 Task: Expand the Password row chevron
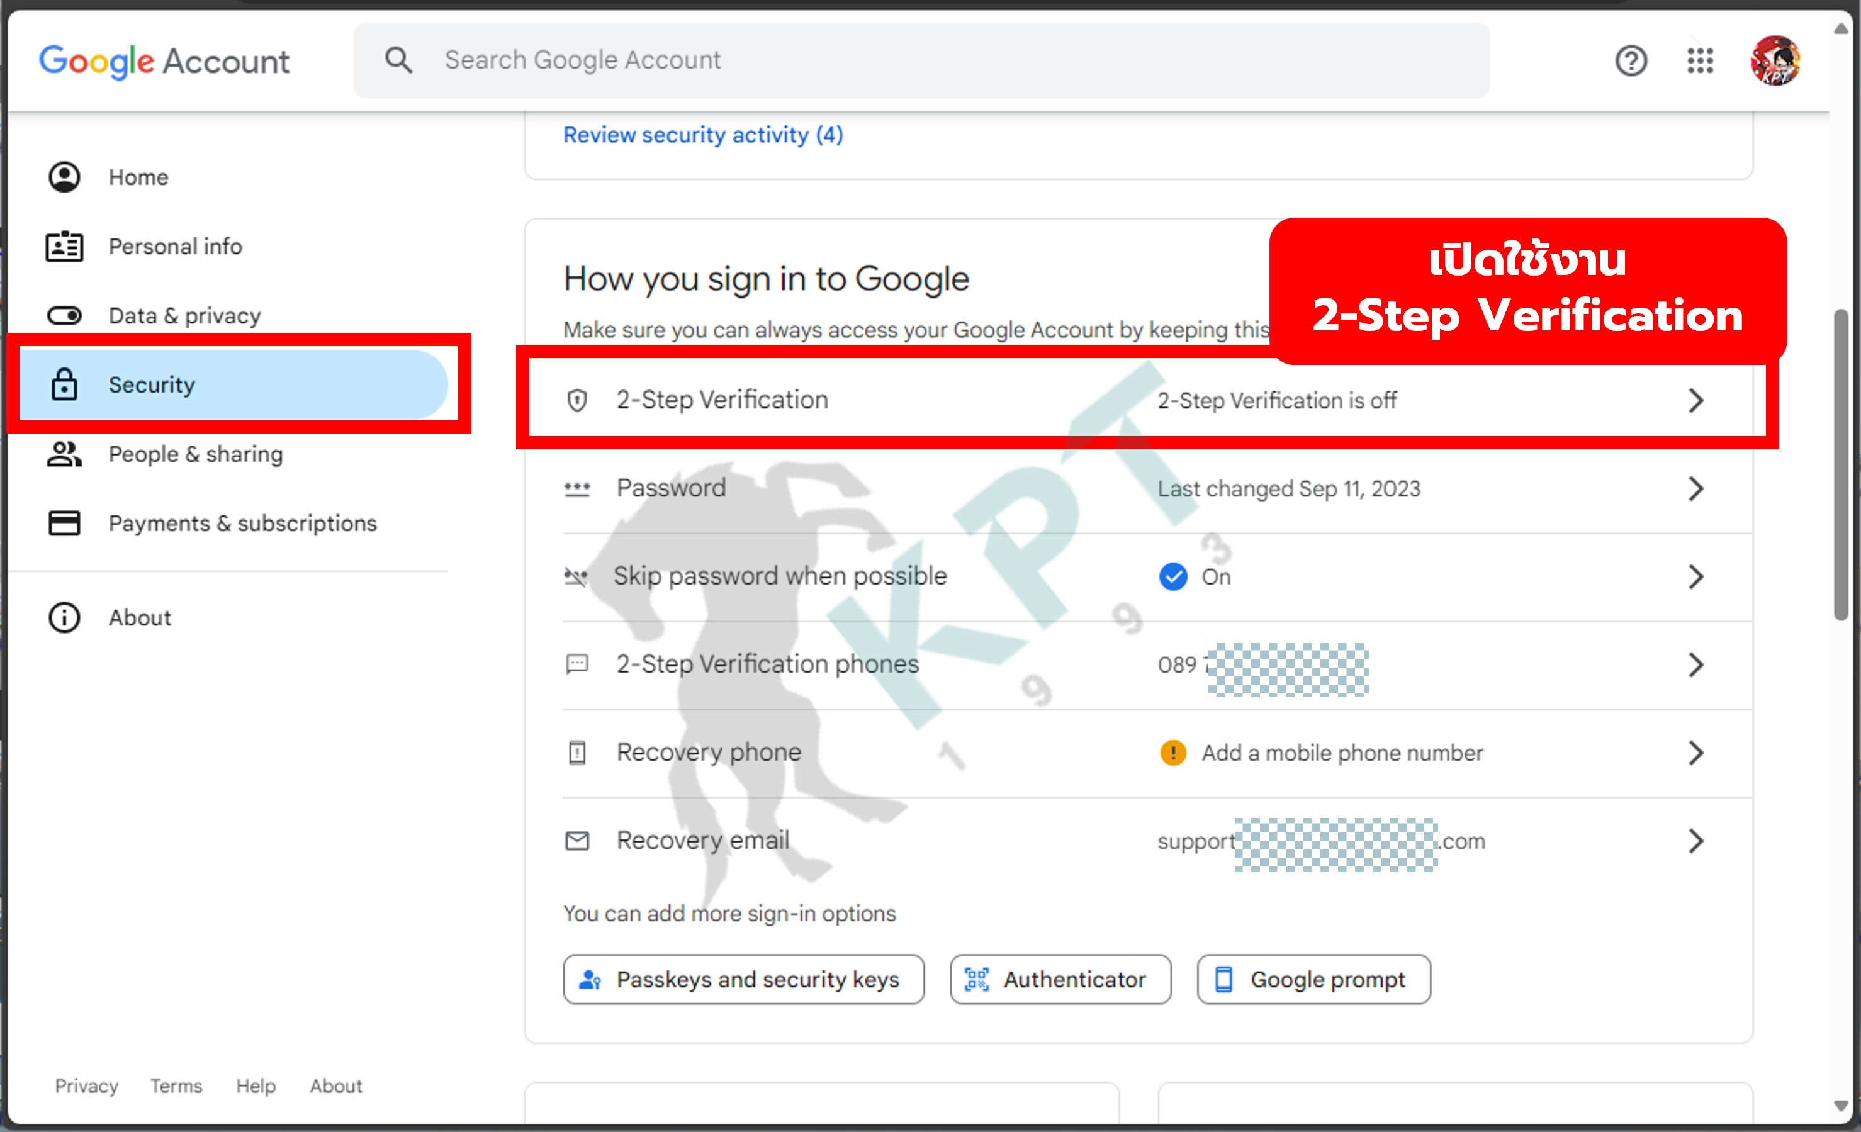point(1696,488)
